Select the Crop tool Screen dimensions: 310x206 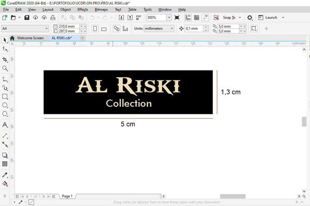[5, 59]
